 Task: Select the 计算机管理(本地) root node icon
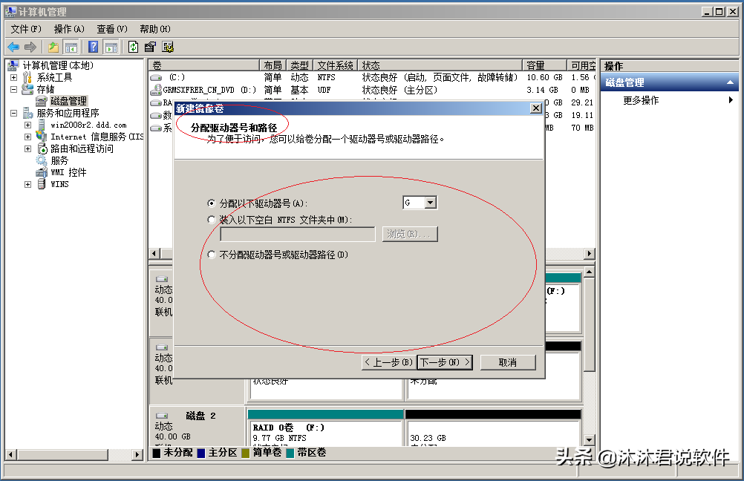[13, 65]
